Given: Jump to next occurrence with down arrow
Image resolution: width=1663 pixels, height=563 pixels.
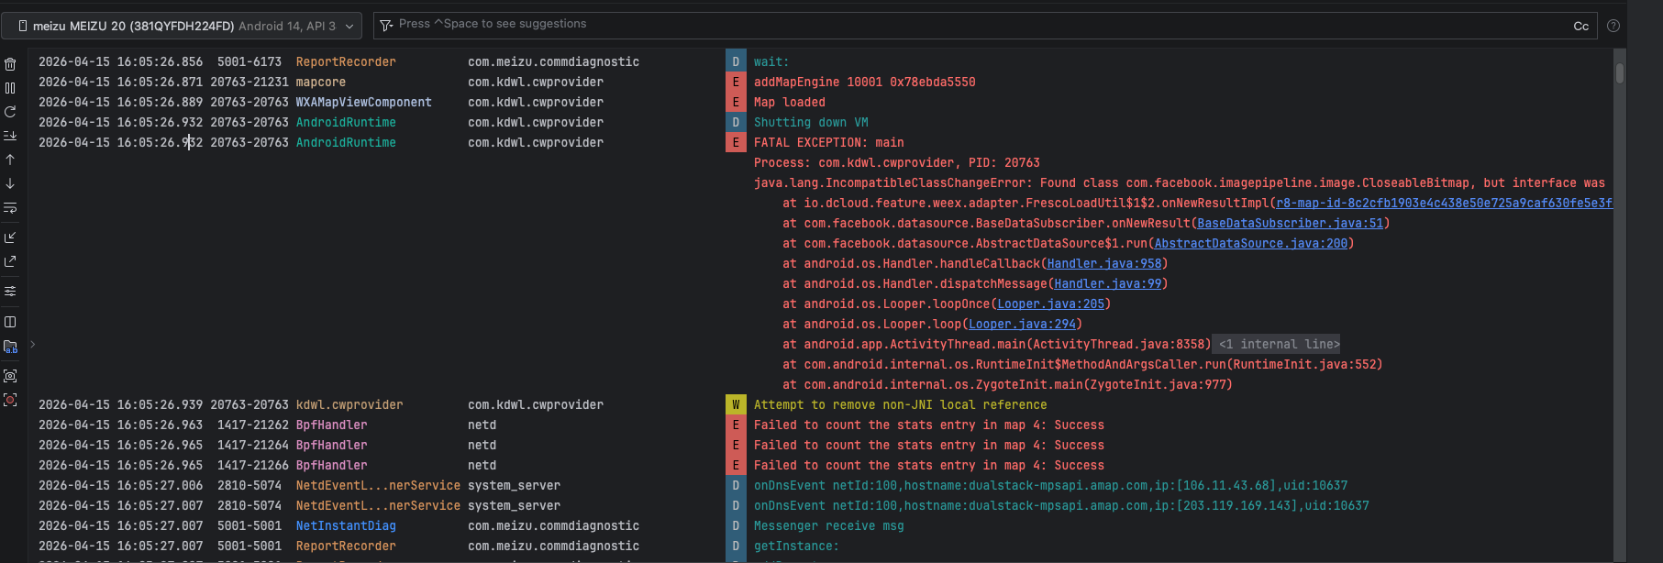Looking at the screenshot, I should 10,183.
